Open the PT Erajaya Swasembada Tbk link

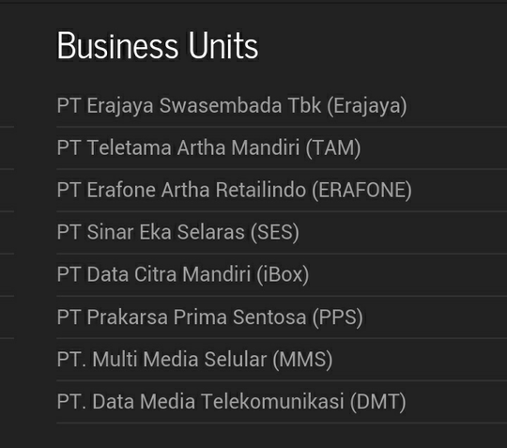(232, 106)
